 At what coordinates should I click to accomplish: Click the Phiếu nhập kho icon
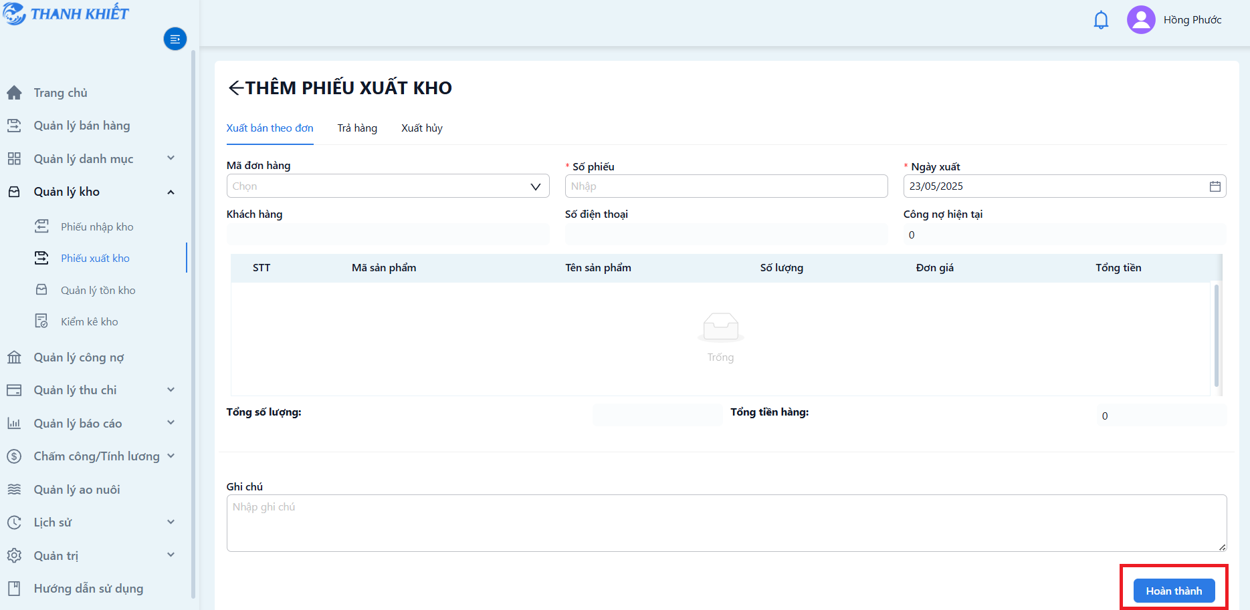[x=41, y=226]
